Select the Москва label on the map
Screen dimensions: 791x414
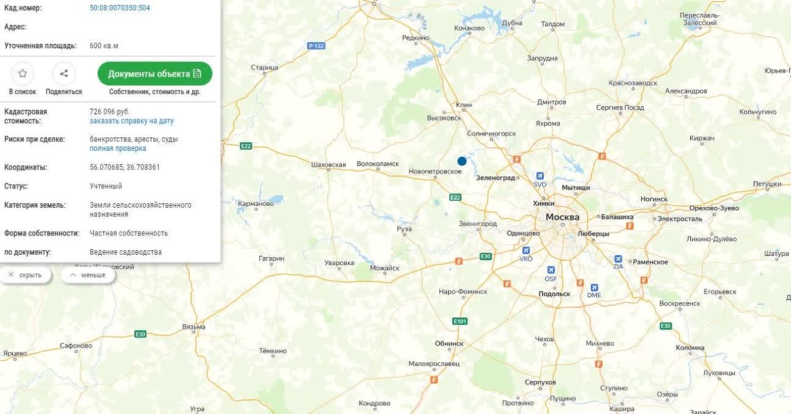click(562, 217)
